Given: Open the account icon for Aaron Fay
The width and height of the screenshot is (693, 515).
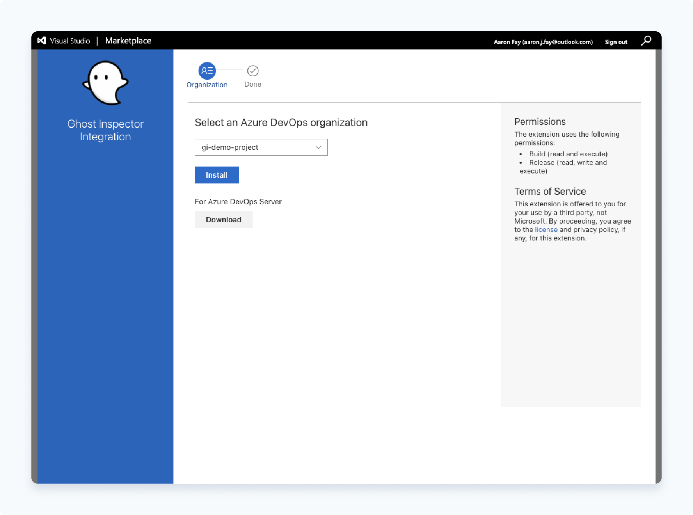Looking at the screenshot, I should coord(543,42).
